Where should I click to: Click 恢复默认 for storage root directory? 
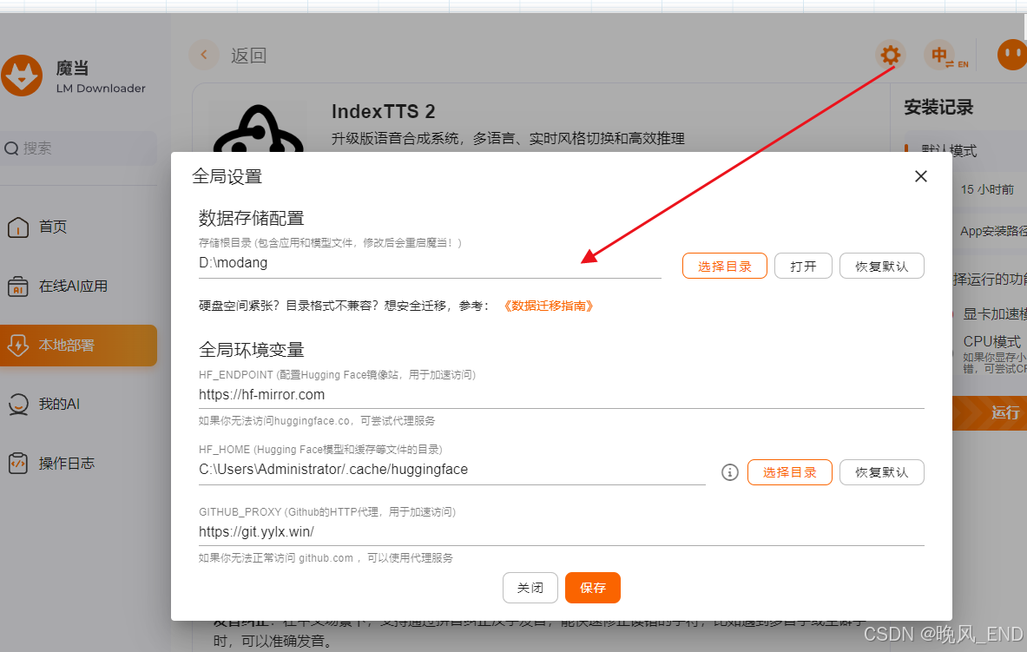point(882,266)
